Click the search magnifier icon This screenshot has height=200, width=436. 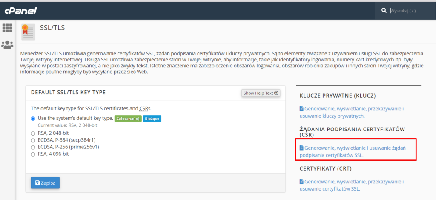tap(384, 11)
